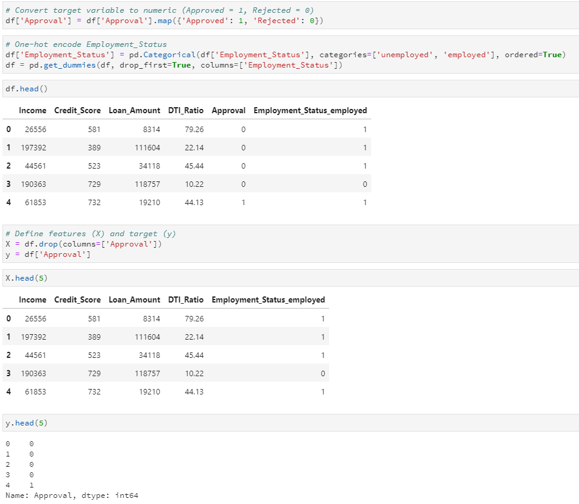Click Loan_Amount header in df.head() table
Image resolution: width=579 pixels, height=504 pixels.
click(x=134, y=111)
